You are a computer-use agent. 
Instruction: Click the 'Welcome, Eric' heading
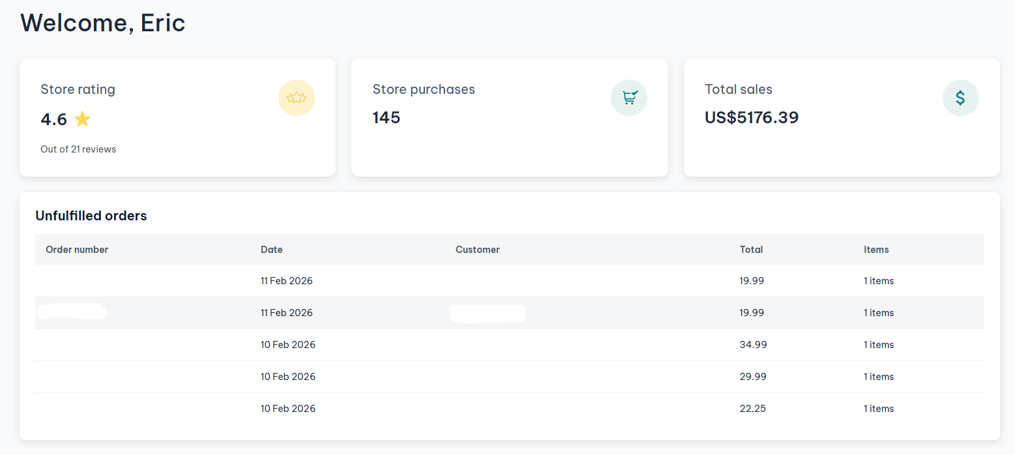click(103, 23)
